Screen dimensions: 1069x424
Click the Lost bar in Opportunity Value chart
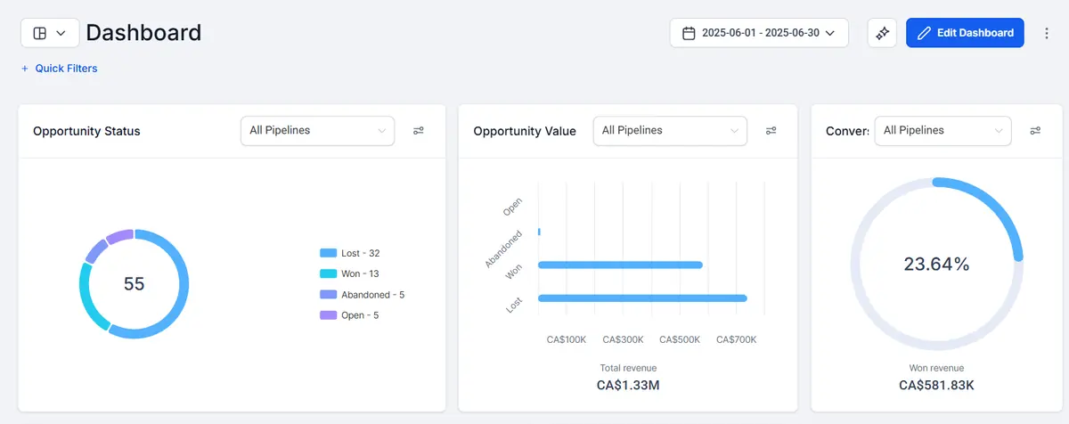click(642, 298)
